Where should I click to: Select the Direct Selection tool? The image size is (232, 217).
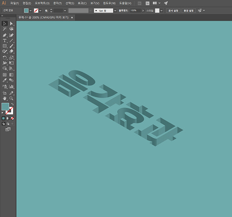click(x=11, y=23)
